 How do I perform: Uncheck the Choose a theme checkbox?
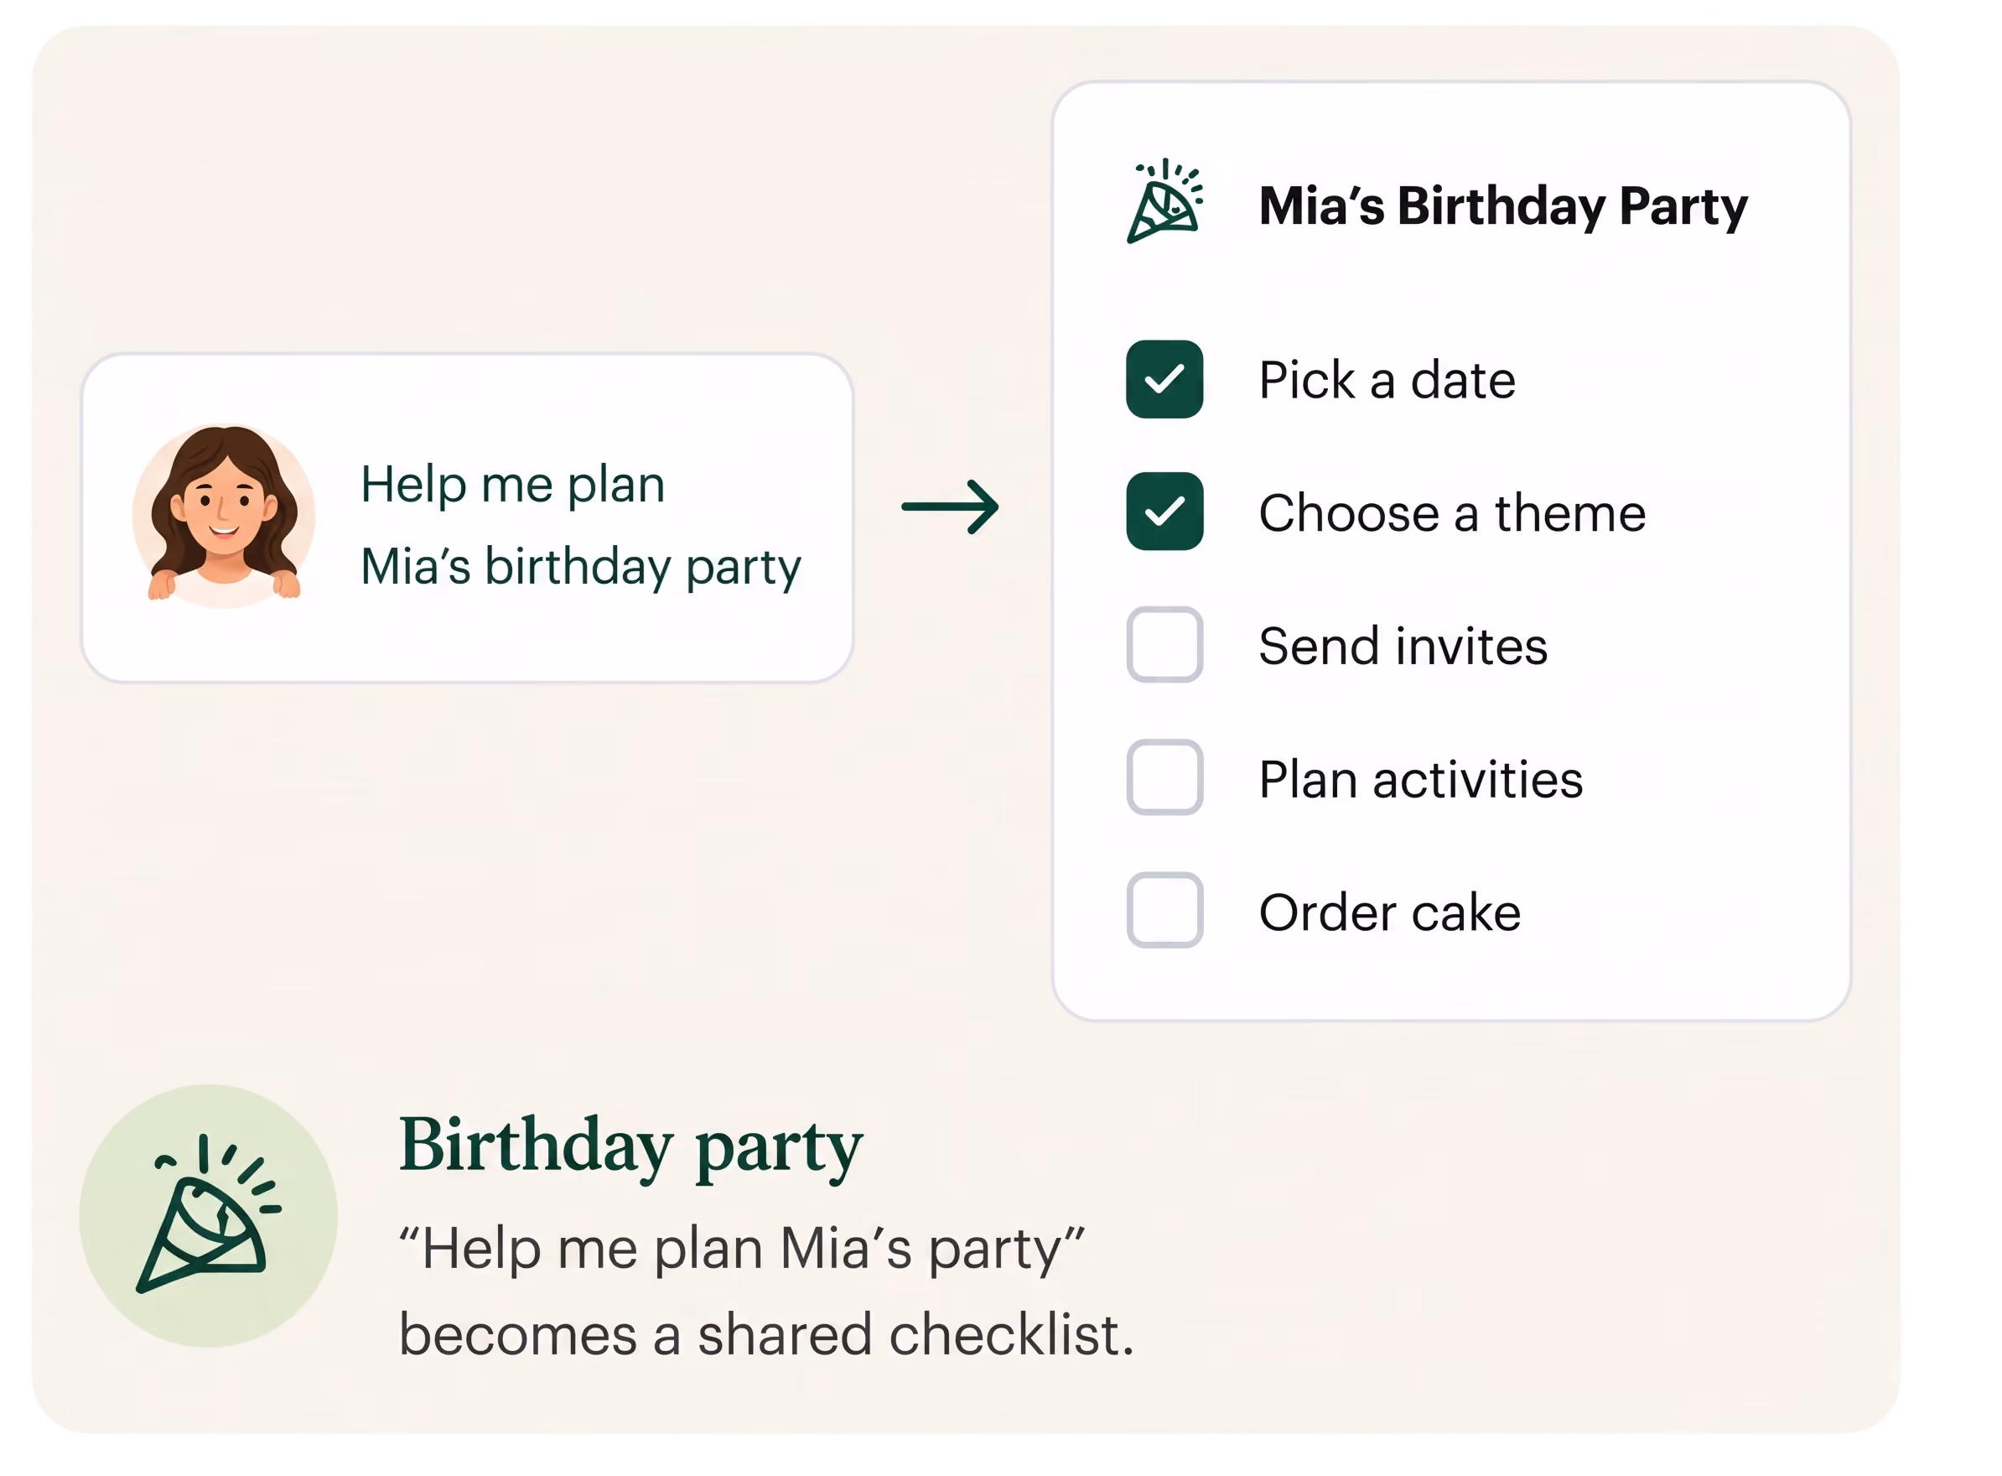click(1164, 511)
